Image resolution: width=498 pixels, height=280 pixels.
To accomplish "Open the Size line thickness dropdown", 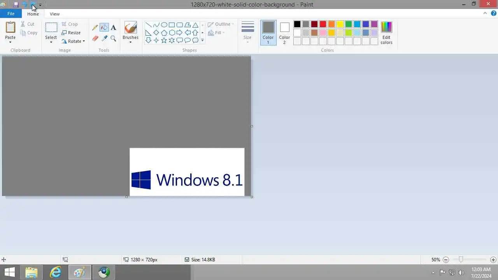I will (x=247, y=32).
